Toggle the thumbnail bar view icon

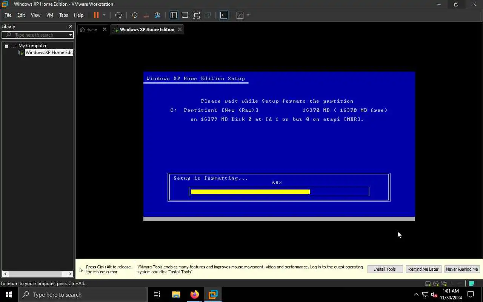[185, 15]
